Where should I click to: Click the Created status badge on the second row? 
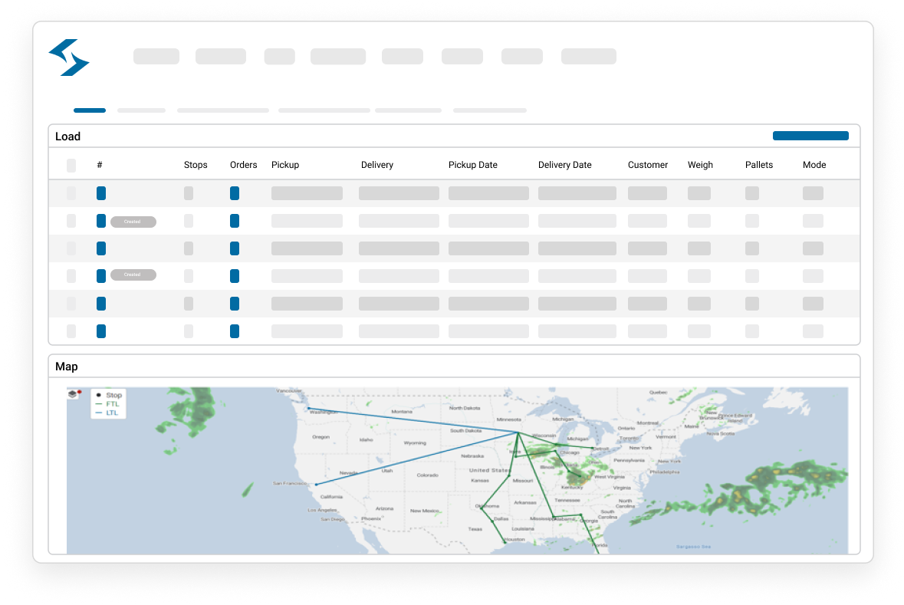[x=133, y=222]
